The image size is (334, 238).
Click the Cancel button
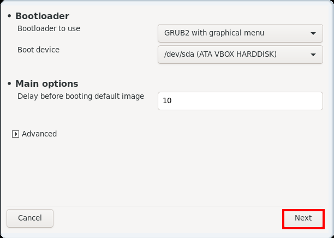tap(30, 218)
